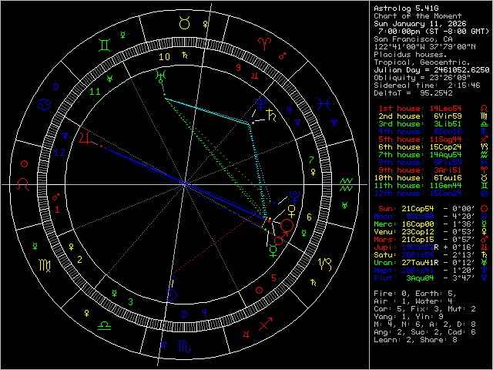
Task: Click the Sidereal time '2:15:46' line
Action: coord(427,86)
